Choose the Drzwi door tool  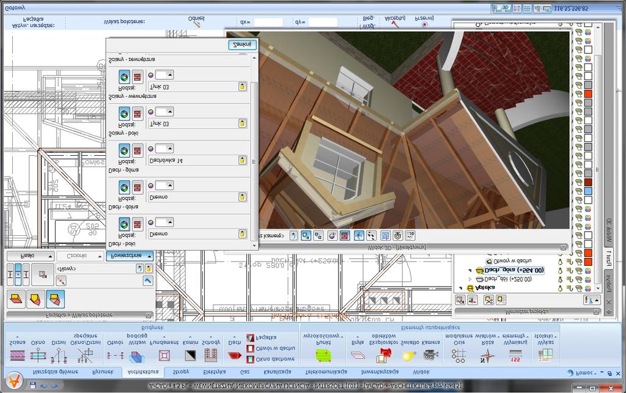click(59, 350)
